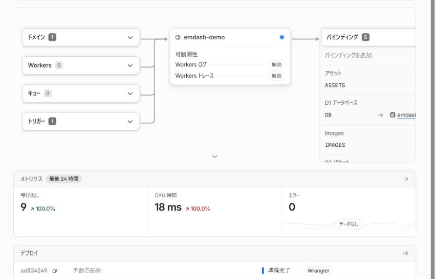This screenshot has width=436, height=279.
Task: Click the emdash-demo worker name
Action: click(204, 37)
